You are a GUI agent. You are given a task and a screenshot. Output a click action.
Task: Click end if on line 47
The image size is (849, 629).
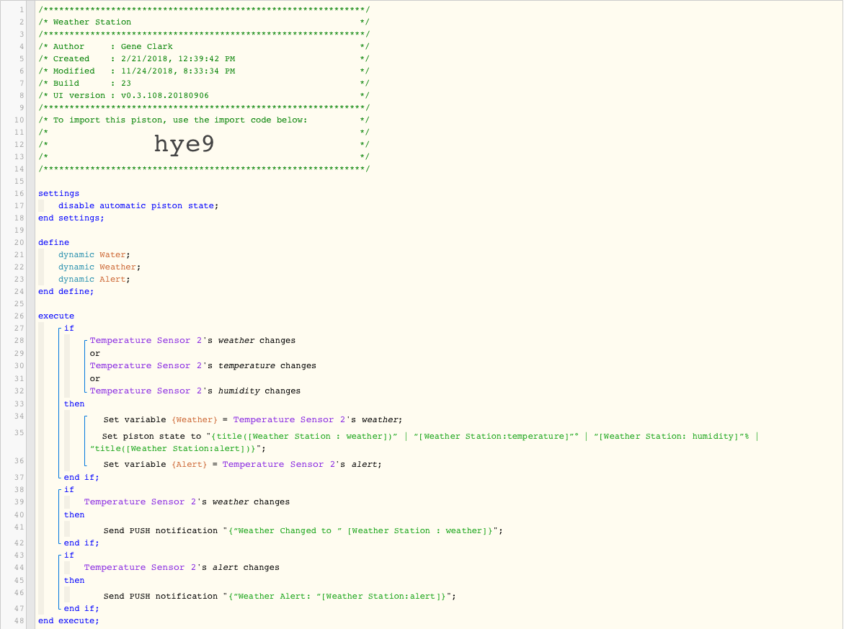click(x=81, y=608)
